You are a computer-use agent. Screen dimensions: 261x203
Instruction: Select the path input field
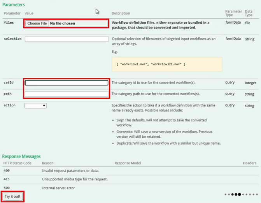click(67, 94)
